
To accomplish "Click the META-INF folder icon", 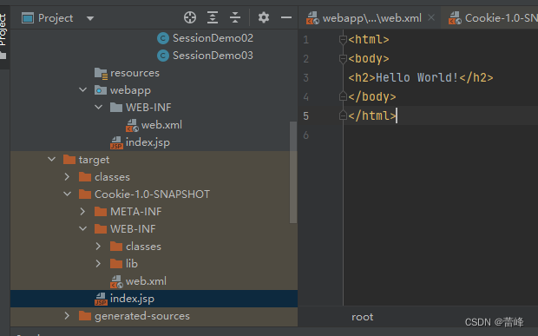I will tap(101, 212).
